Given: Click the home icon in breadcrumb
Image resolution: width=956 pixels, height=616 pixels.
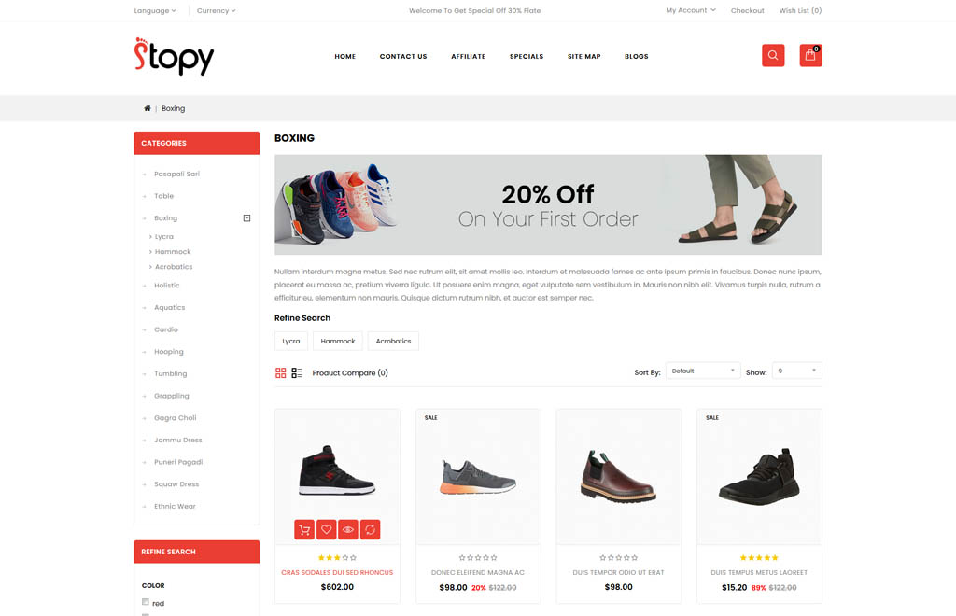Looking at the screenshot, I should (x=147, y=108).
